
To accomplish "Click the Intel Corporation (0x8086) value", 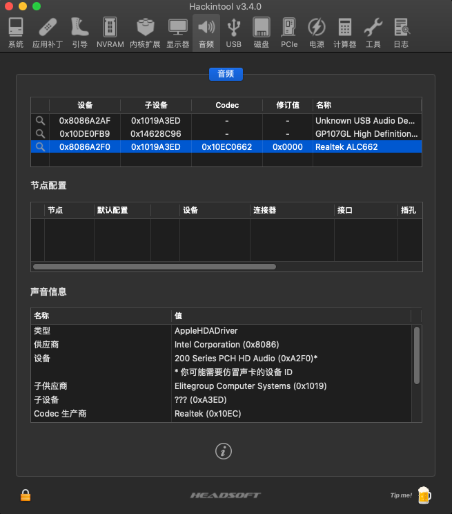I will point(226,345).
